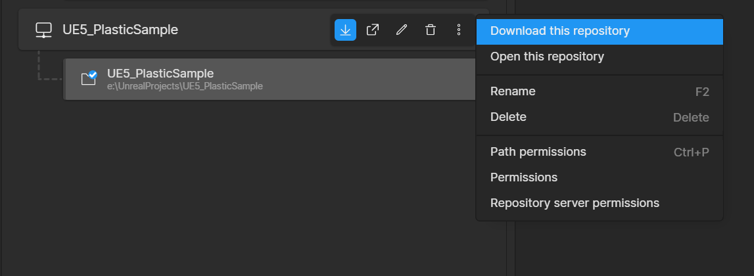Open the three-dots more options icon
754x276 pixels.
[x=459, y=30]
